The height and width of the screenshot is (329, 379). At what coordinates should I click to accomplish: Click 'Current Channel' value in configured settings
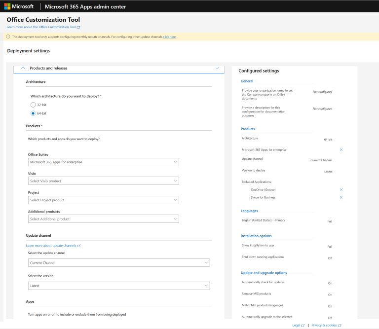(x=321, y=160)
